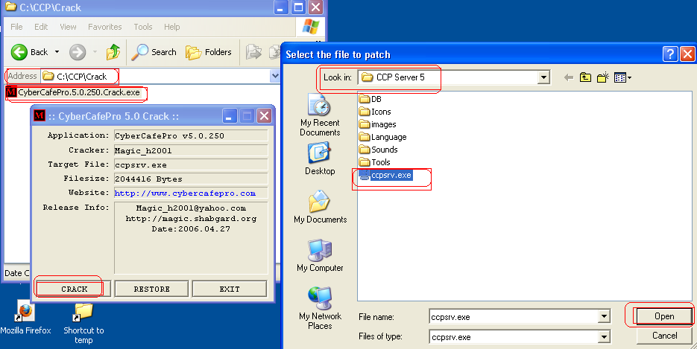Open My Network Places in places bar
697x349 pixels.
point(320,308)
